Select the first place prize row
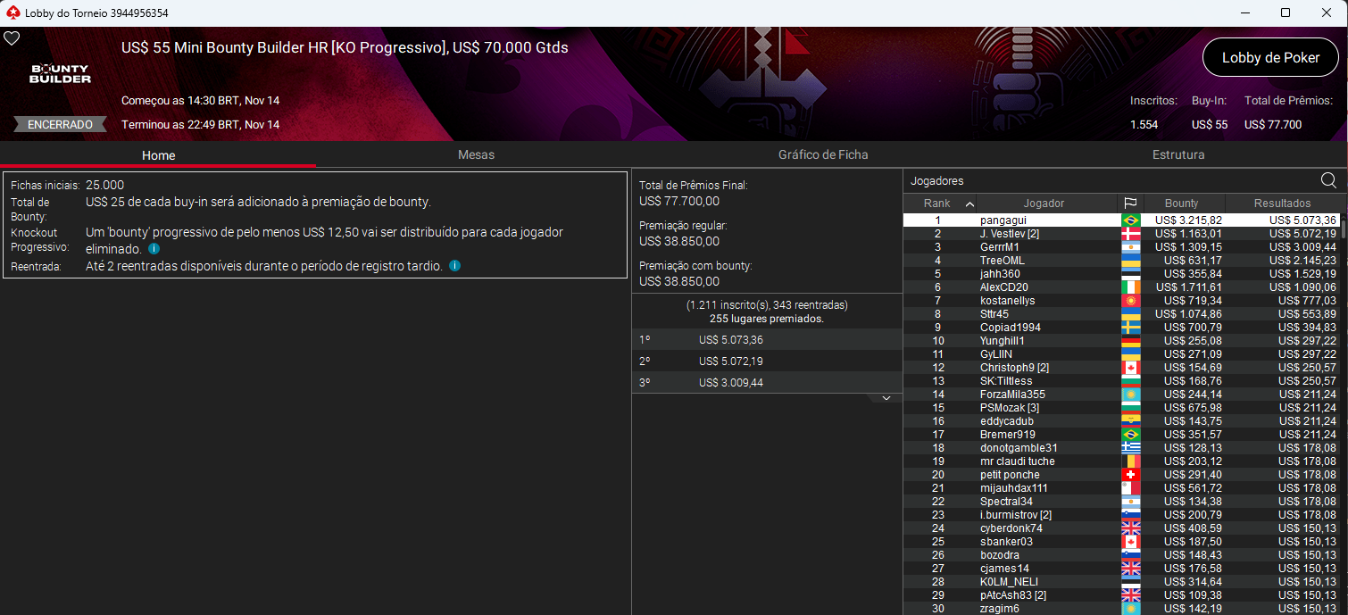This screenshot has height=615, width=1348. click(766, 339)
